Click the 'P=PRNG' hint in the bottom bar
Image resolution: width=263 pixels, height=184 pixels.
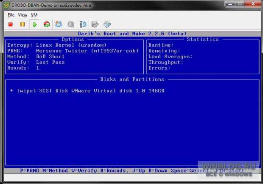30,170
